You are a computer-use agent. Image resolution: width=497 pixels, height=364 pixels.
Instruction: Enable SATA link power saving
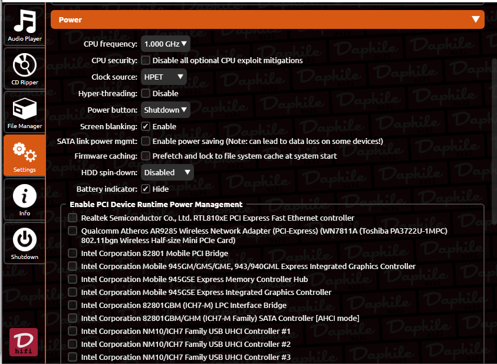(x=145, y=140)
